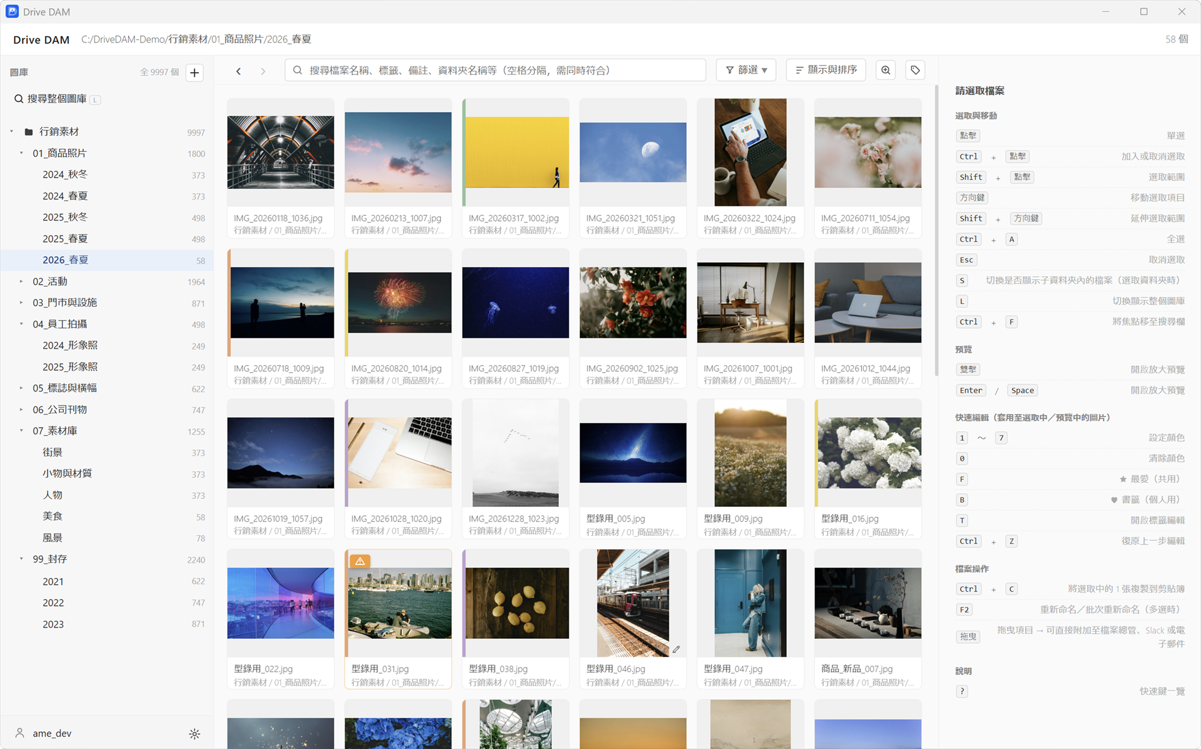Image resolution: width=1201 pixels, height=749 pixels.
Task: Select the moon photo IMG_20260321_1051.jpg
Action: point(633,153)
